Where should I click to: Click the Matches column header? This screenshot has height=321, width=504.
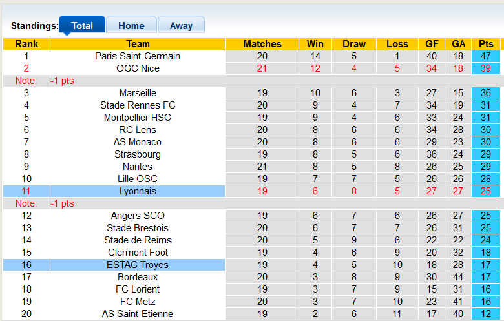pyautogui.click(x=262, y=44)
